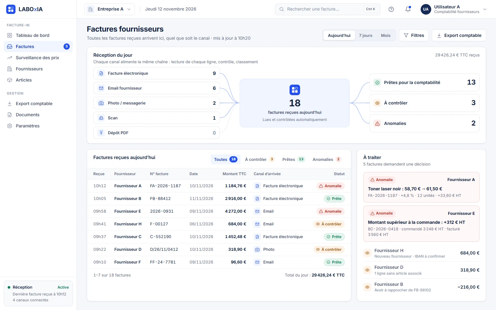Open invoice row FA-2026-1187
The image size is (496, 310).
[x=219, y=186]
